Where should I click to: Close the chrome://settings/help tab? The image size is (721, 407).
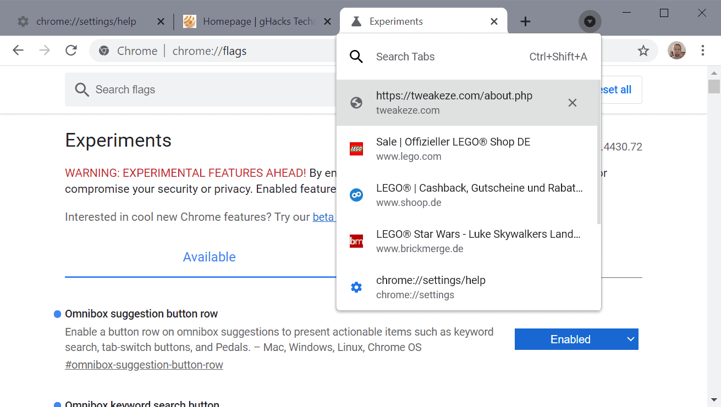pyautogui.click(x=161, y=21)
